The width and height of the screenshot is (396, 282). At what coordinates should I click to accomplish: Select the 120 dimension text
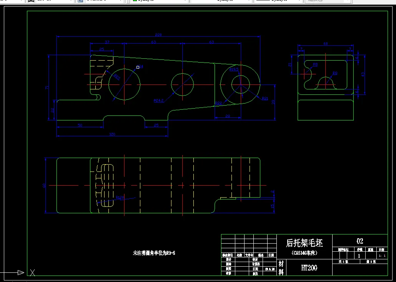tap(112, 134)
